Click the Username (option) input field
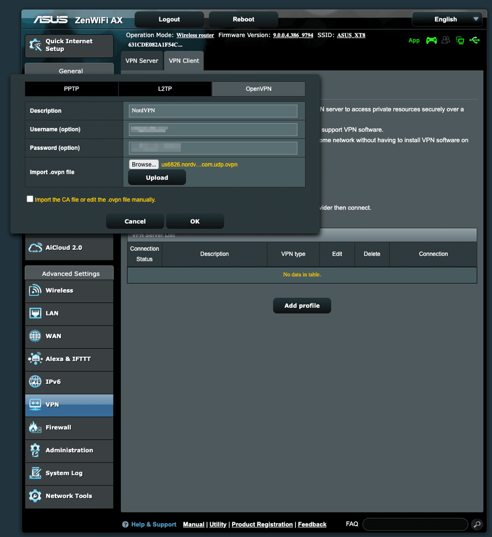The height and width of the screenshot is (537, 492). (213, 129)
